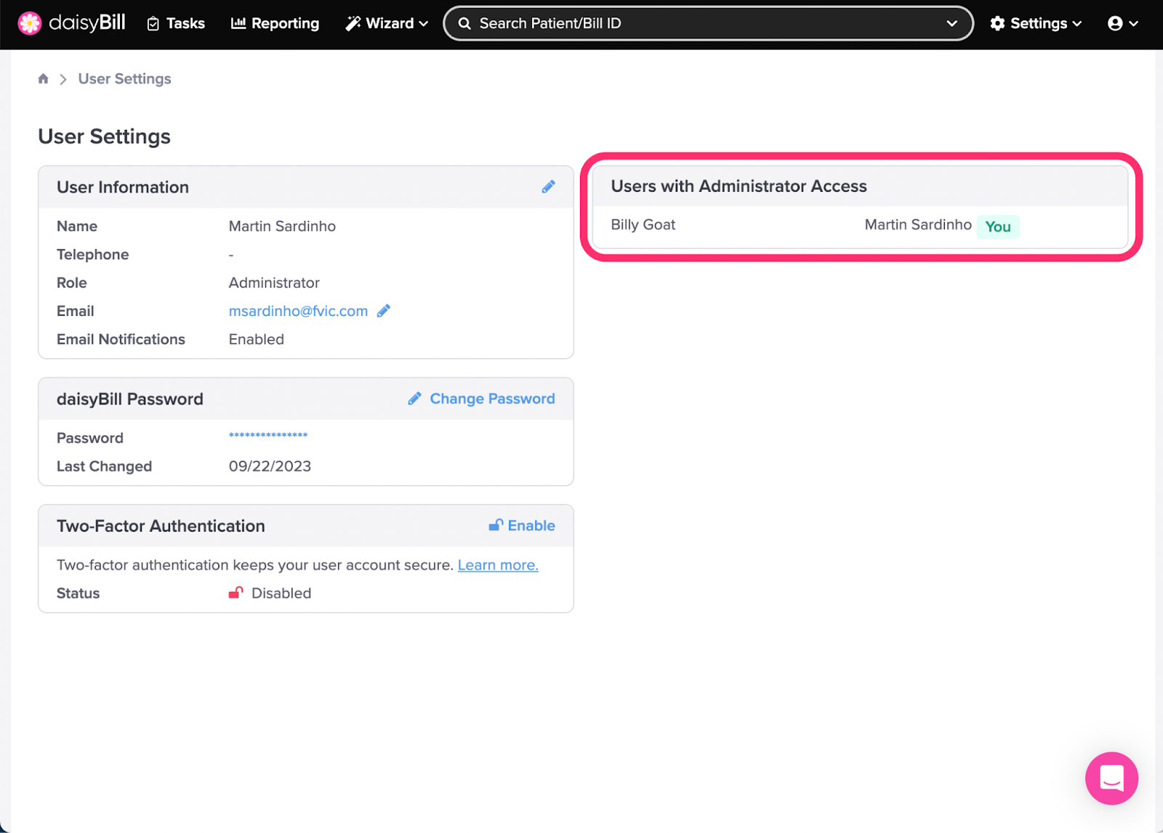This screenshot has height=833, width=1163.
Task: Click the magnifier search icon
Action: click(464, 23)
